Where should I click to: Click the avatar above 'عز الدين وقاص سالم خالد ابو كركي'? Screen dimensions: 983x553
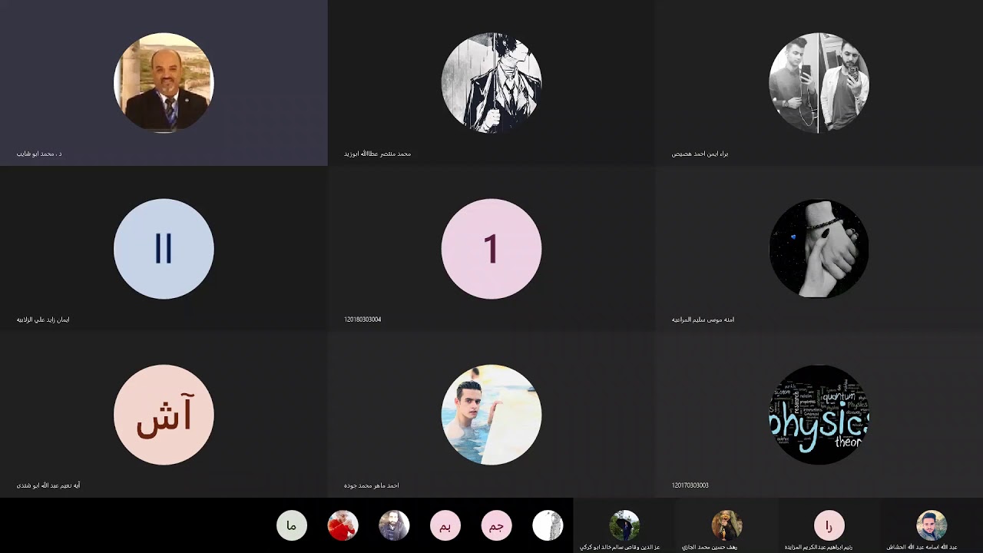tap(624, 525)
